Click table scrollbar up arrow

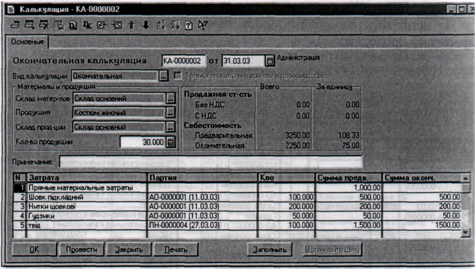tap(466, 178)
